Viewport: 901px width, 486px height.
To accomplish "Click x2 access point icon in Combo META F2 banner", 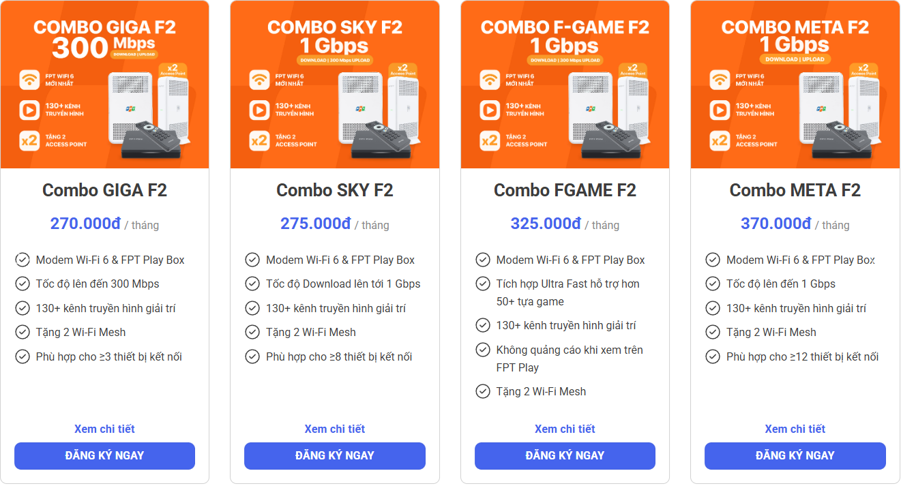I will (x=720, y=140).
